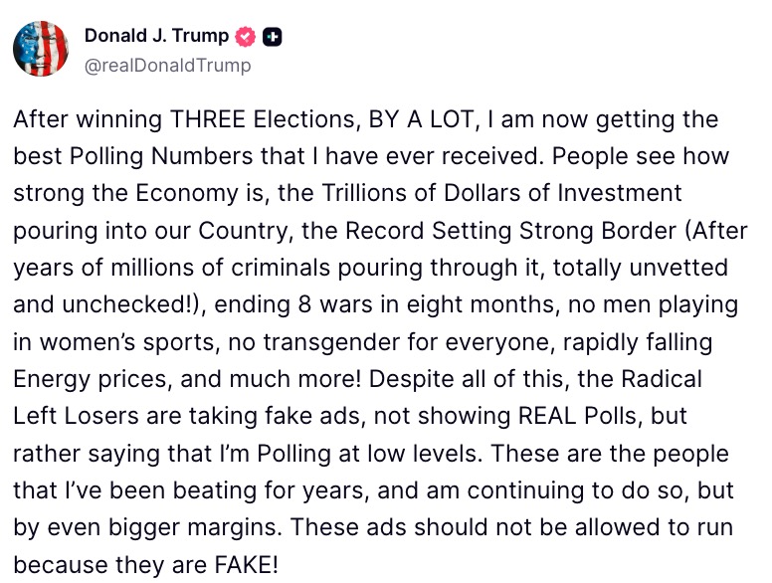The image size is (772, 583).
Task: Click the red verified checkmark badge
Action: [245, 38]
